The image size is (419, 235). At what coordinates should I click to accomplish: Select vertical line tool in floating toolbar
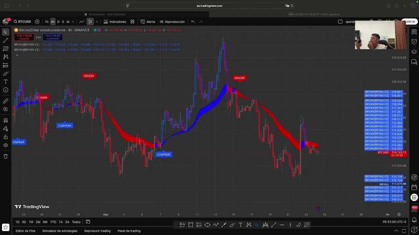[x=290, y=225]
